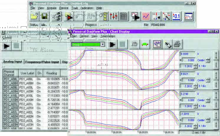Open the red-grid chart display icon
Screen dimensions: 220x136
[146, 16]
